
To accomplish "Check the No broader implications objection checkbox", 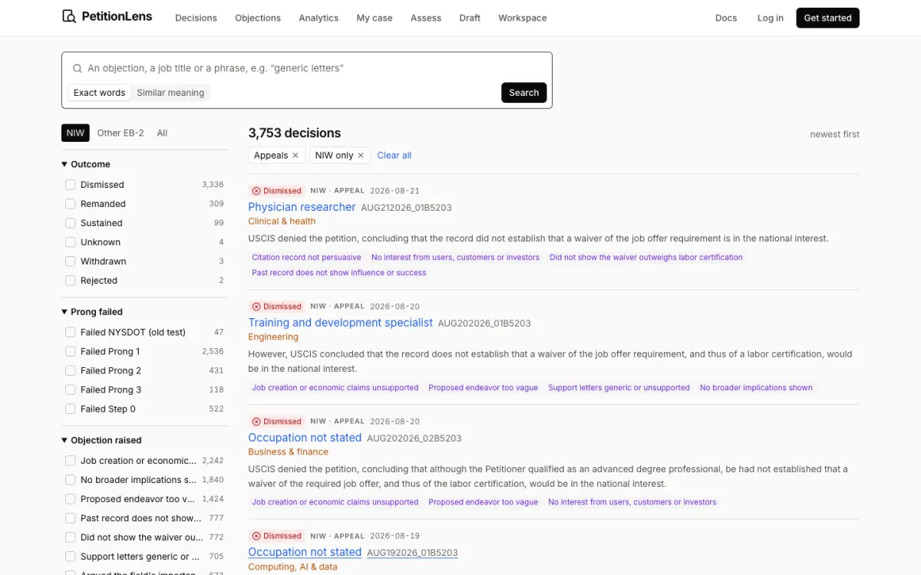I will coord(71,480).
